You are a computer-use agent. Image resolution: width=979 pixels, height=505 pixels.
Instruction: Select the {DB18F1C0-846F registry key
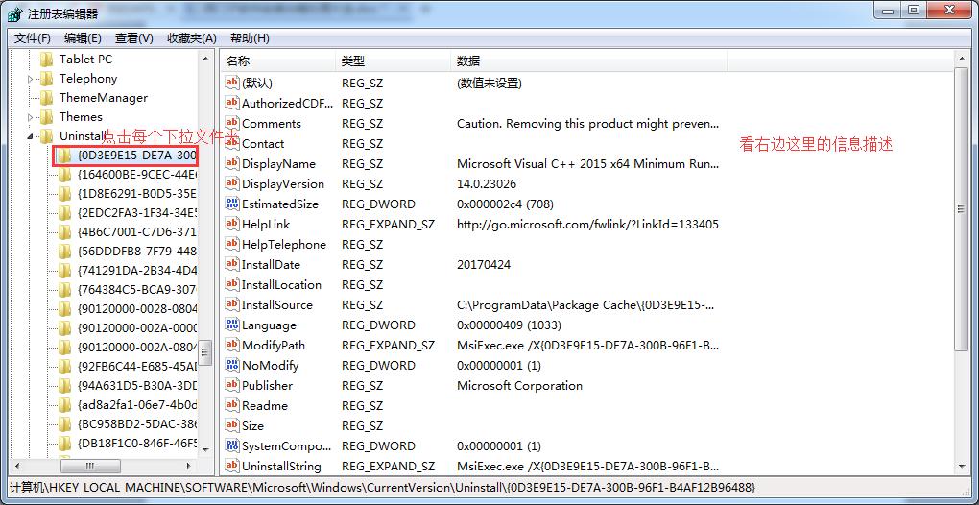click(137, 444)
